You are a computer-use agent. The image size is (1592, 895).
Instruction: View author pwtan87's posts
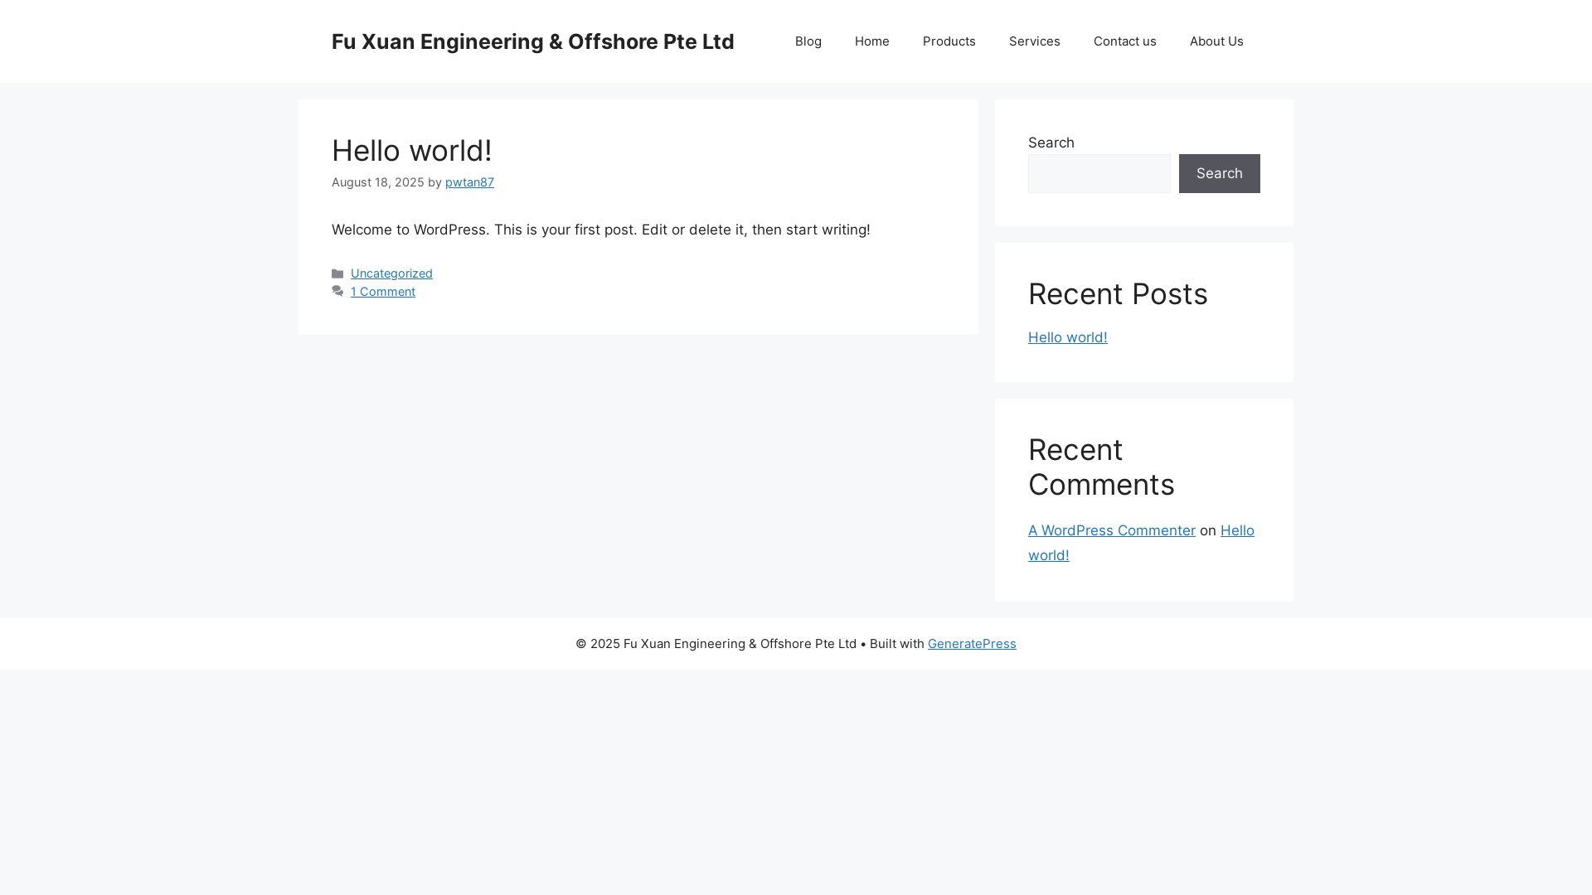(x=469, y=182)
